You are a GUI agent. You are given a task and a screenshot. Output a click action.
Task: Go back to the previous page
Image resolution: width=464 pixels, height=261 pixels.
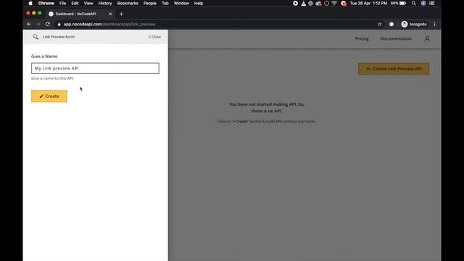tap(29, 24)
